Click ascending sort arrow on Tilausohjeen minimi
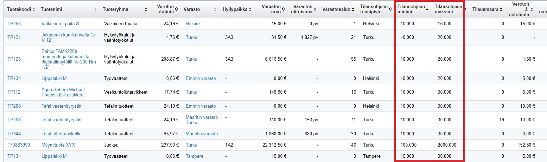Viewport: 547px width, 162px height. [427, 9]
